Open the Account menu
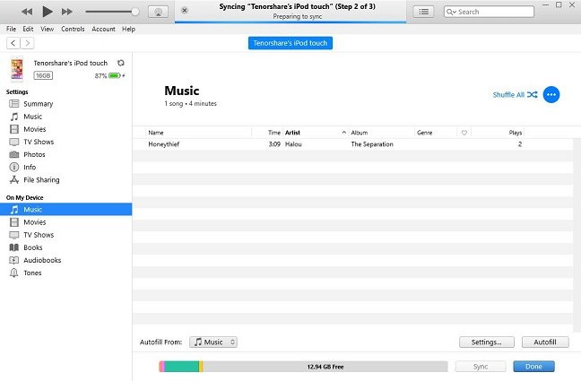 (x=103, y=29)
